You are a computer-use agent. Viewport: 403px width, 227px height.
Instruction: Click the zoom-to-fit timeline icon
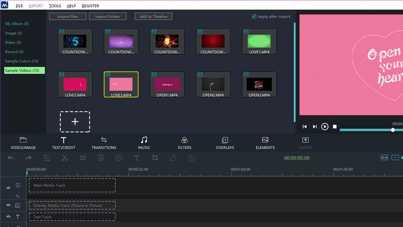pos(385,157)
